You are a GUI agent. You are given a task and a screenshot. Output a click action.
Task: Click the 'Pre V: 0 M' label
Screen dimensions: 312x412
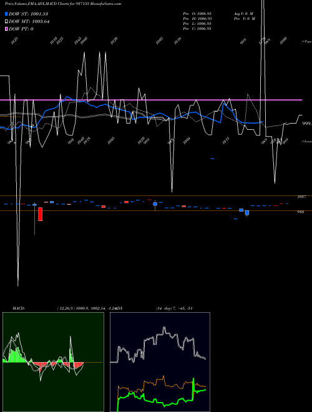[x=245, y=19]
